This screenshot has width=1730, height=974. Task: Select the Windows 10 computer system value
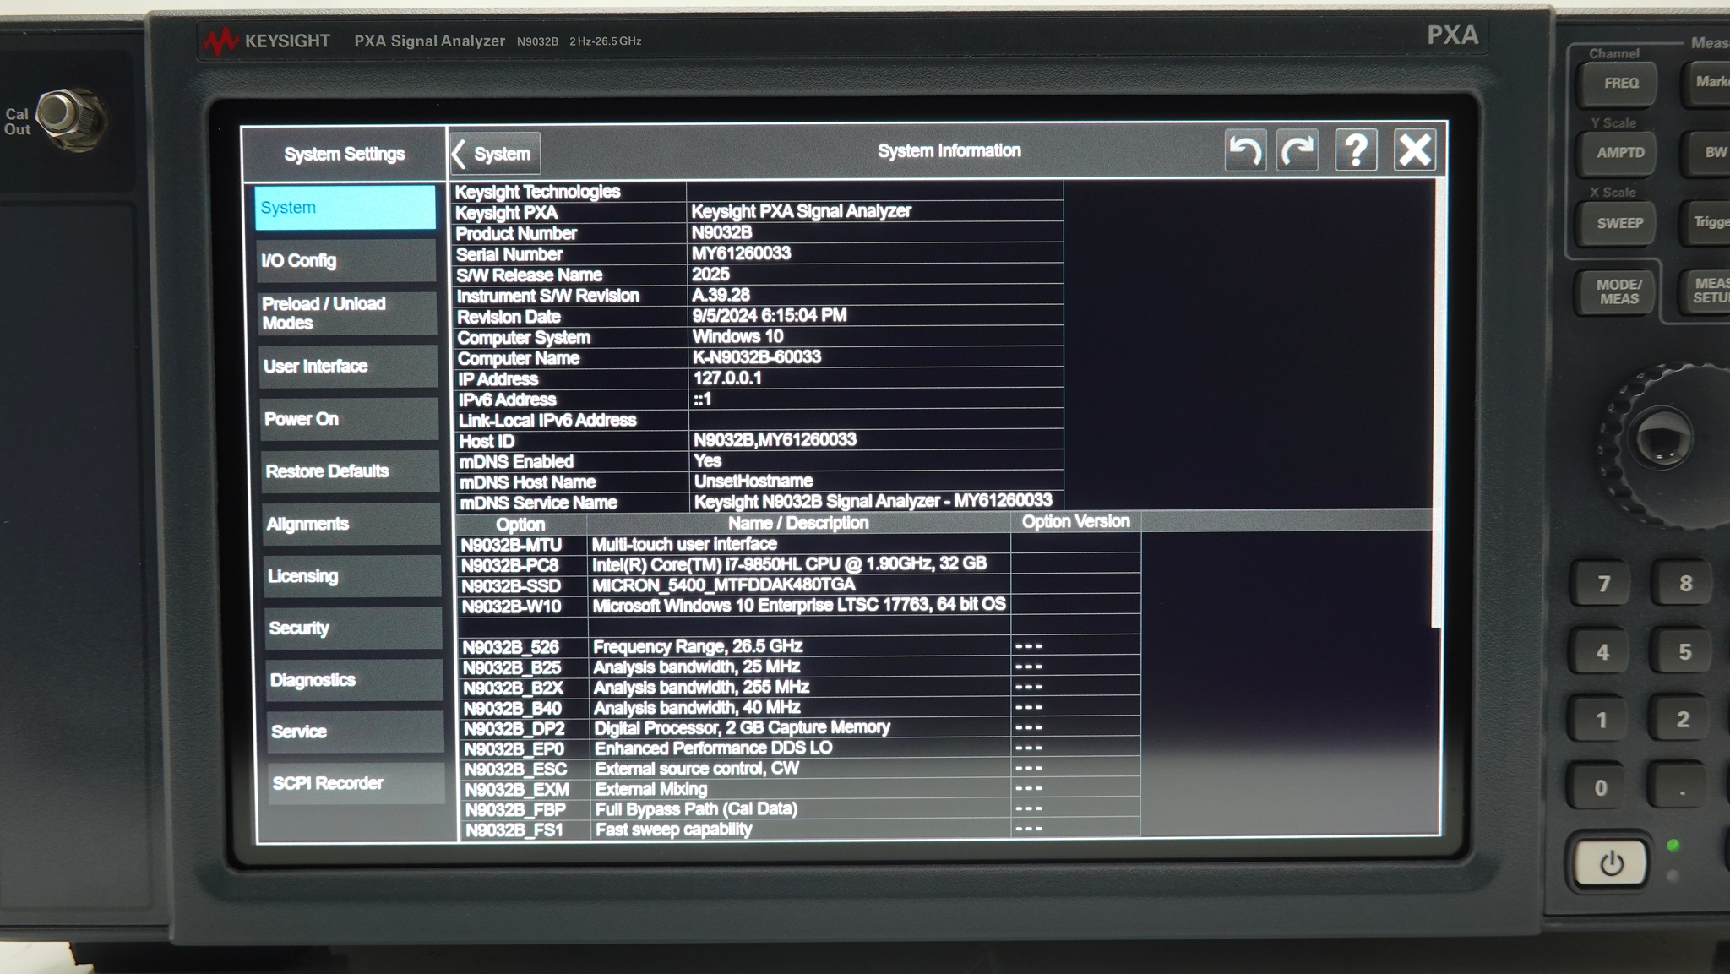coord(738,336)
